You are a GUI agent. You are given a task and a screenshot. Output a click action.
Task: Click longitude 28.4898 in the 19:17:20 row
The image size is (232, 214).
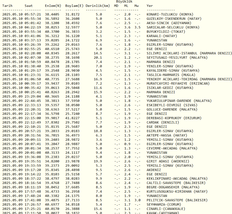73,170
